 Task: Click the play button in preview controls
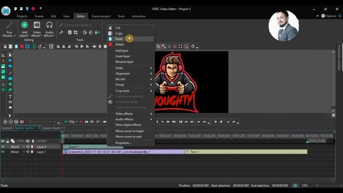[162, 122]
